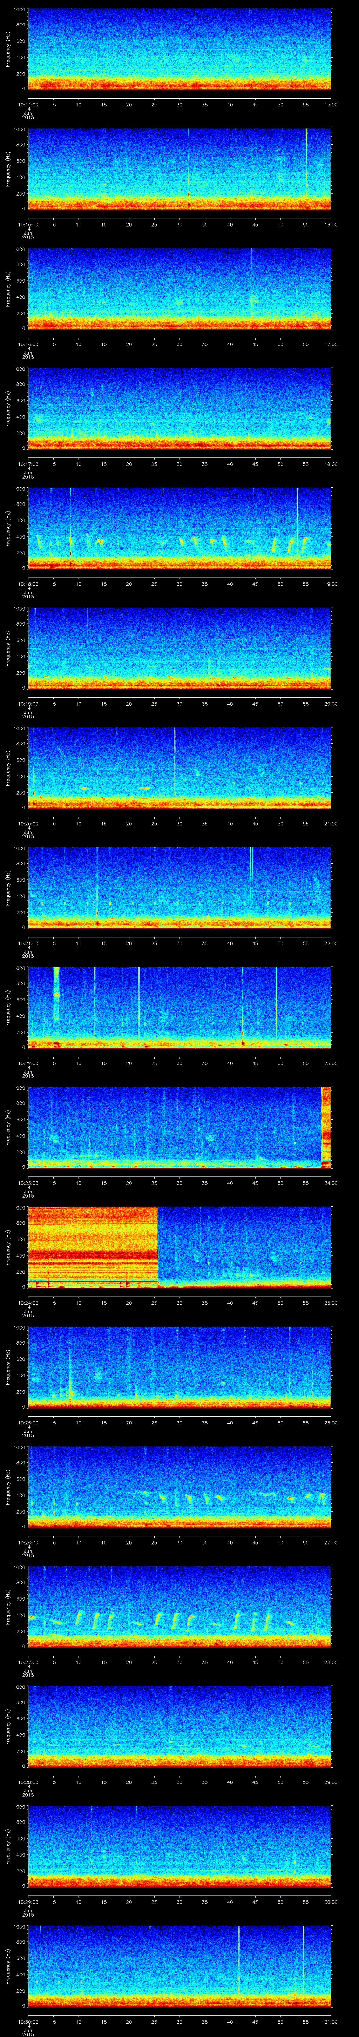Pick the spectrogram plot starting at 10:25:00
This screenshot has height=2037, width=359.
coord(179,1367)
